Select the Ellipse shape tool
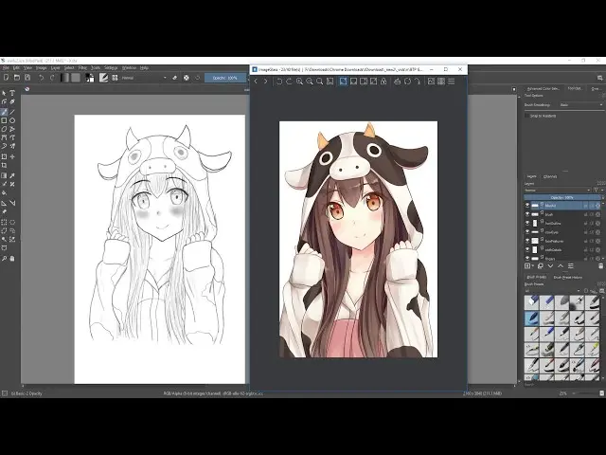 (x=12, y=120)
